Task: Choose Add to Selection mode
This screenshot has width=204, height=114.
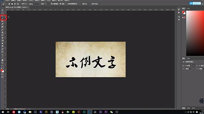Action: pyautogui.click(x=12, y=4)
